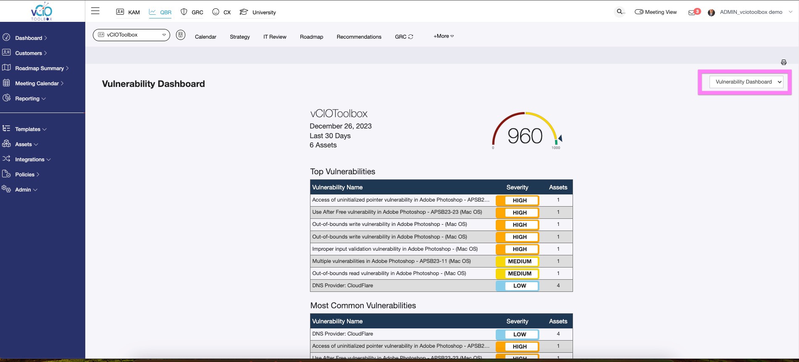Open the search magnifier icon
The height and width of the screenshot is (362, 799).
[x=620, y=12]
